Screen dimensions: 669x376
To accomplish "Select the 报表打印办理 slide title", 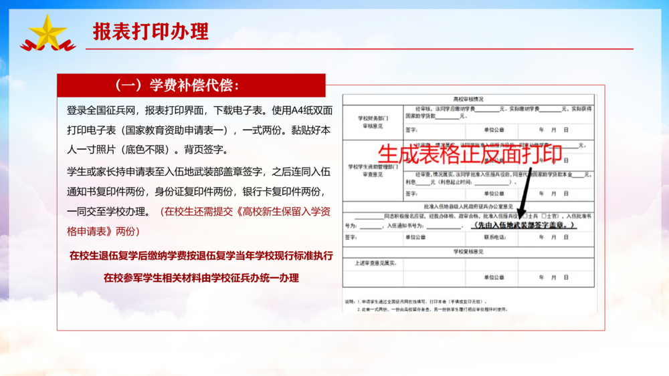I will (x=151, y=31).
